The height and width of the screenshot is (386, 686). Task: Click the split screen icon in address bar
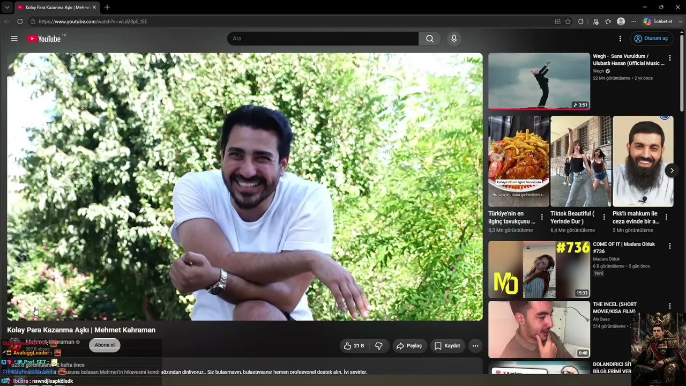tap(557, 21)
